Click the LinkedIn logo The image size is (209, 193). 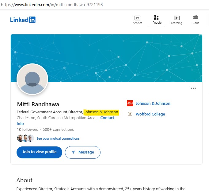click(23, 20)
